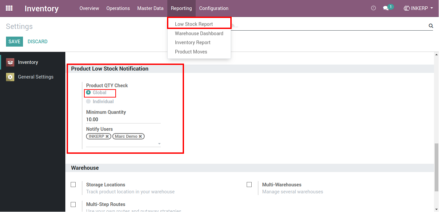This screenshot has width=439, height=212.
Task: Open the conversations chat icon
Action: coord(386,8)
